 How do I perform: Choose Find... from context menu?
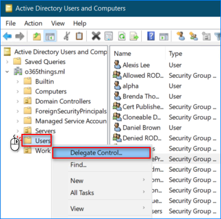pyautogui.click(x=101, y=165)
